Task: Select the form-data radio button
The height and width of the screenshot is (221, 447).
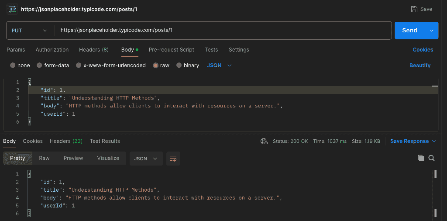Action: point(39,66)
